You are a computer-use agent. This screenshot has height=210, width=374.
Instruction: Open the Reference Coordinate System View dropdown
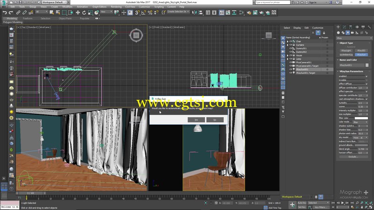(x=107, y=12)
